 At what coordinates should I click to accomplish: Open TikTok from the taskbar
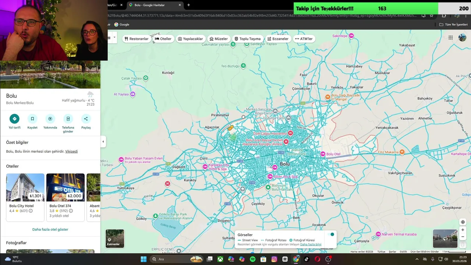(307, 259)
